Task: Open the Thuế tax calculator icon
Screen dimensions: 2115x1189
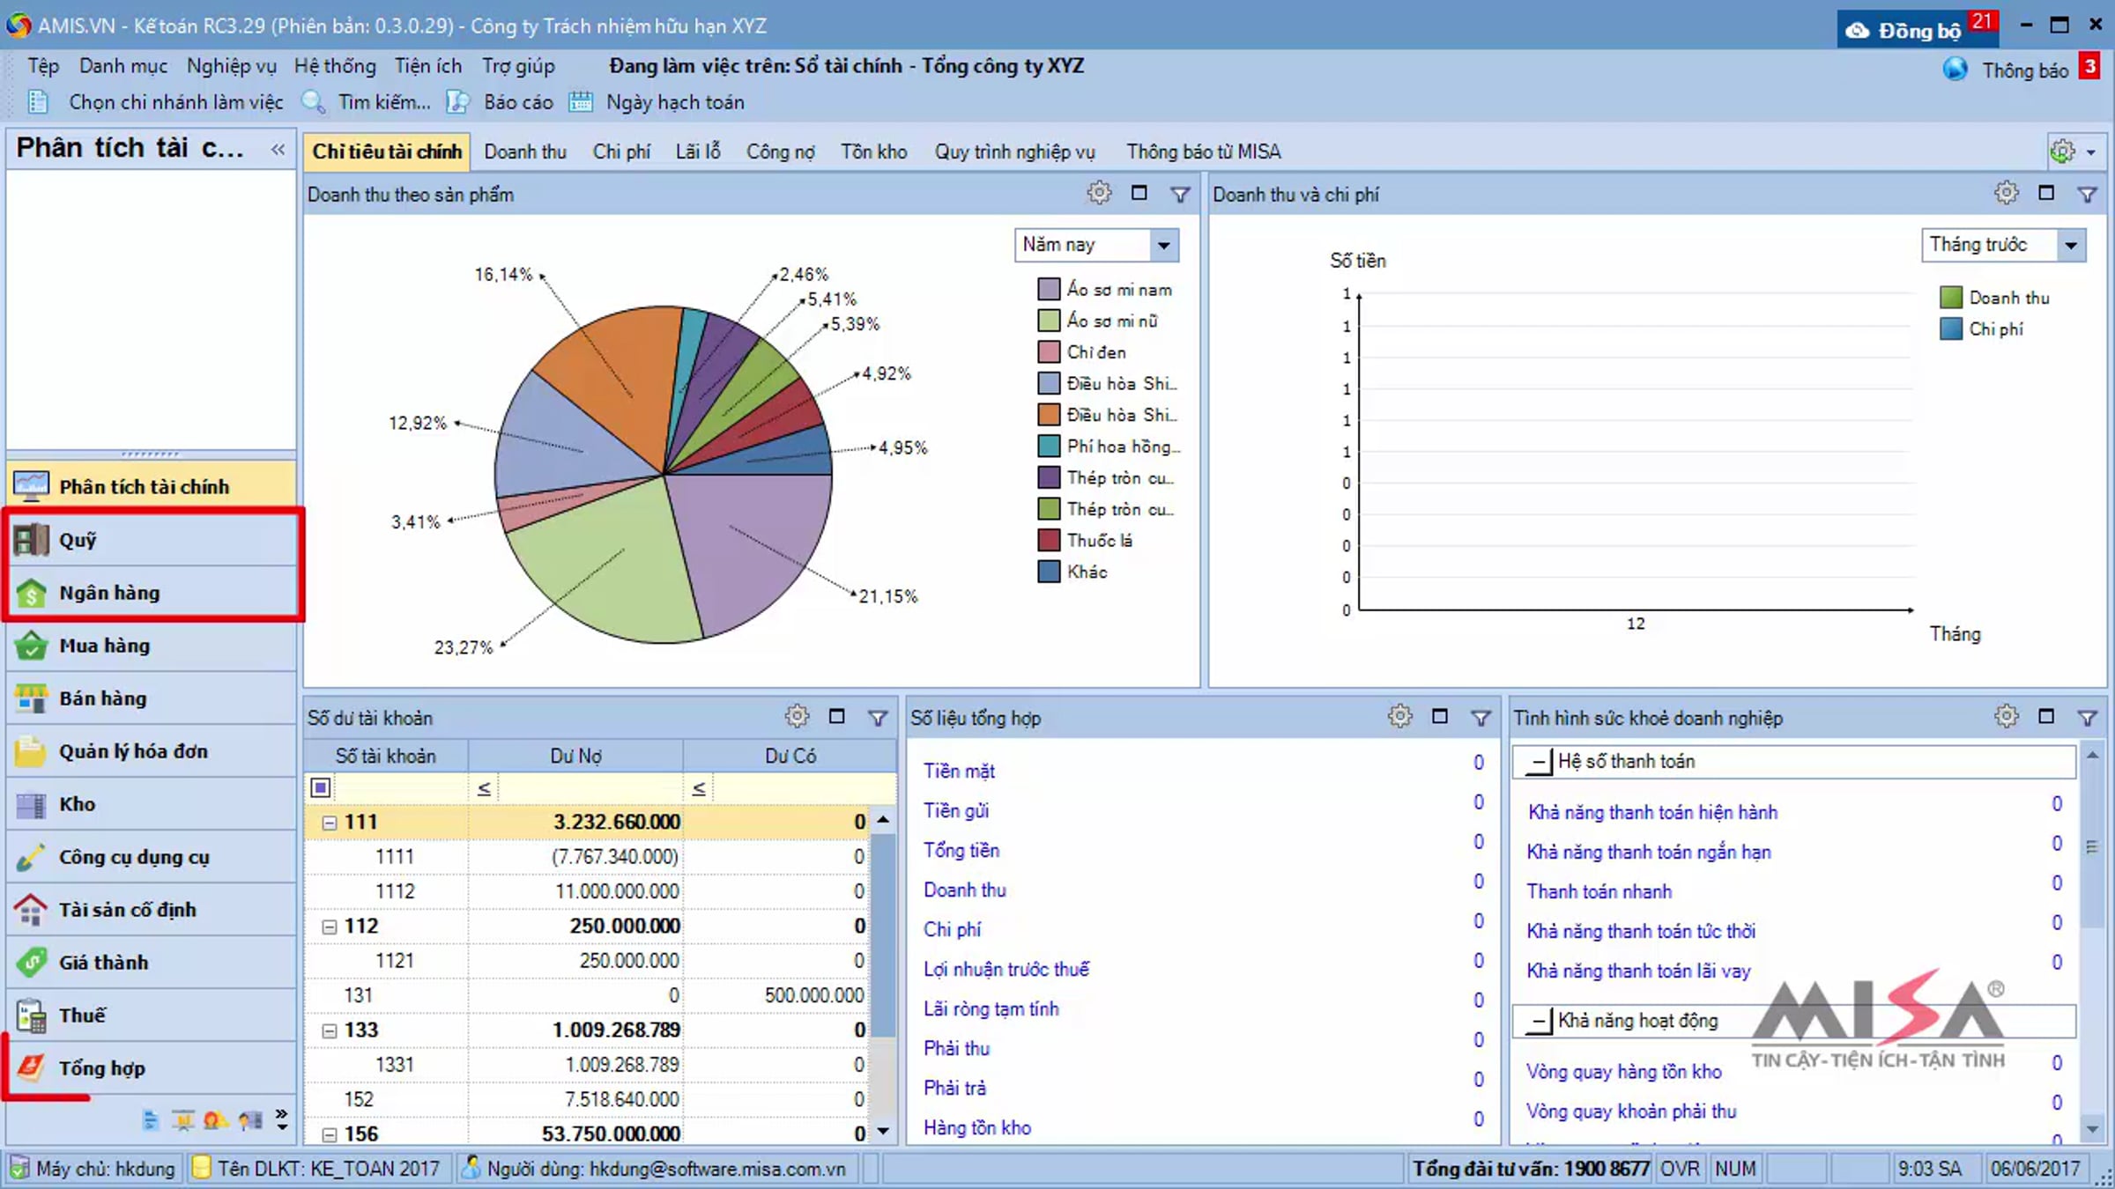Action: pyautogui.click(x=32, y=1015)
